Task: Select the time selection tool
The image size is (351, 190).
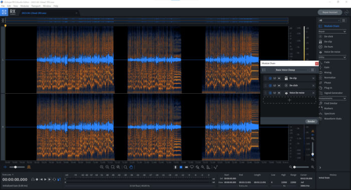Action: [x=175, y=167]
